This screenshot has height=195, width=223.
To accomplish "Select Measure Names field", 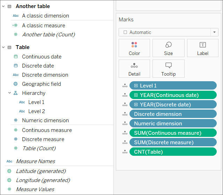I will pos(35,161).
